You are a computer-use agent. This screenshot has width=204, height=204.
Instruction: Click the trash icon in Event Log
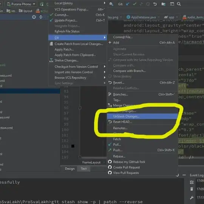[x=192, y=189]
